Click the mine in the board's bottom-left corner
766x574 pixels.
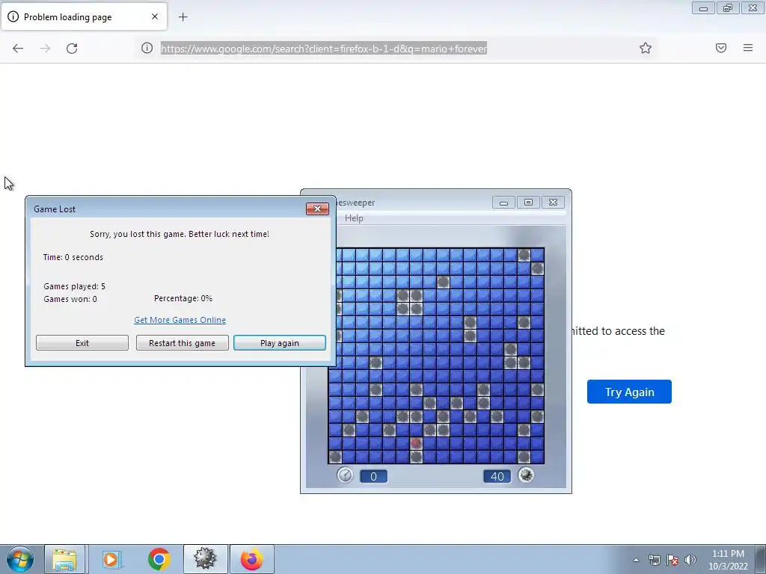tap(335, 457)
